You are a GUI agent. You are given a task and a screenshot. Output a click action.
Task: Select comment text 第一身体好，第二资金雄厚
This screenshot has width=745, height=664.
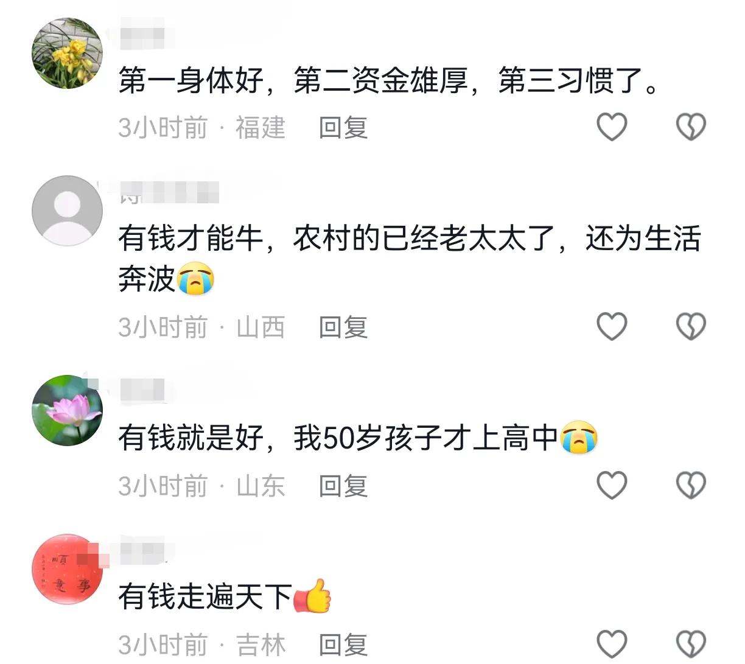293,81
